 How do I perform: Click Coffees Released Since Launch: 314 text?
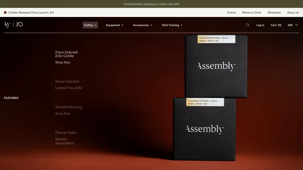(31, 12)
